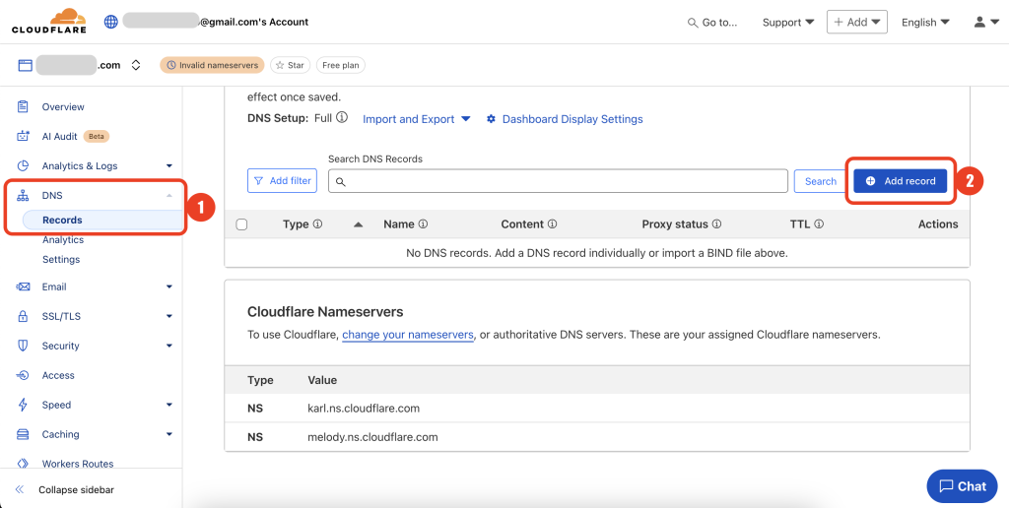
Task: Click the Proxy status info icon
Action: tap(717, 224)
